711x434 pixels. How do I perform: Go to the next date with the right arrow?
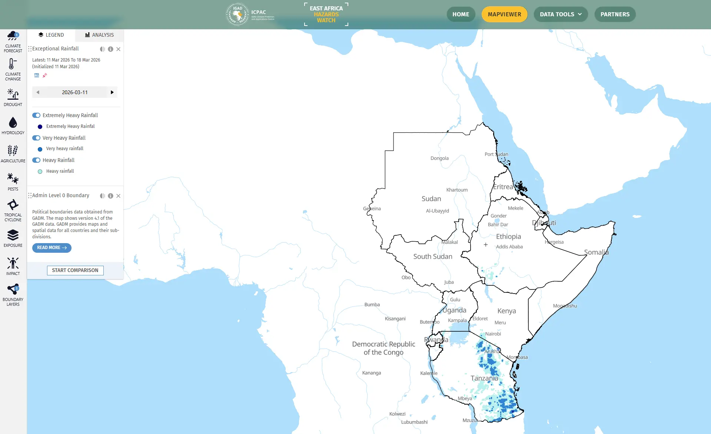click(112, 92)
